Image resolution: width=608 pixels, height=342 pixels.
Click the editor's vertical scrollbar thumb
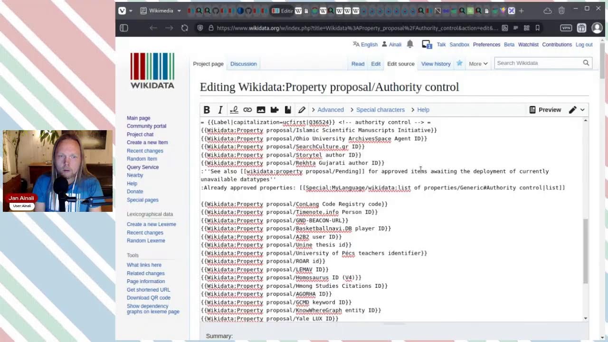pyautogui.click(x=585, y=250)
